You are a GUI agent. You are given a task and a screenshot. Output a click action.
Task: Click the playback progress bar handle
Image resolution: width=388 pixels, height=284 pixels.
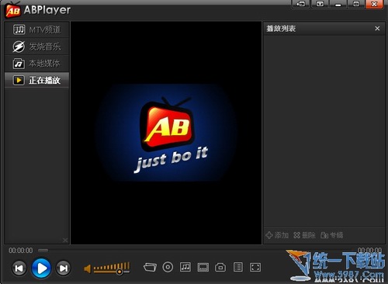tap(43, 250)
